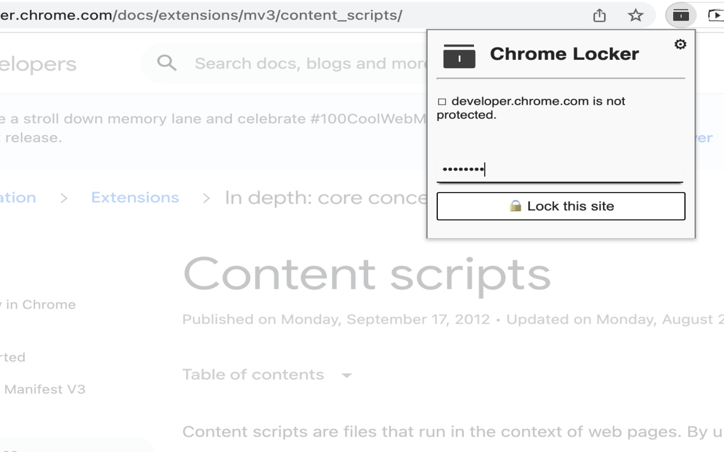Open the Table of contents disclosure arrow
This screenshot has height=452, width=724.
pos(346,375)
